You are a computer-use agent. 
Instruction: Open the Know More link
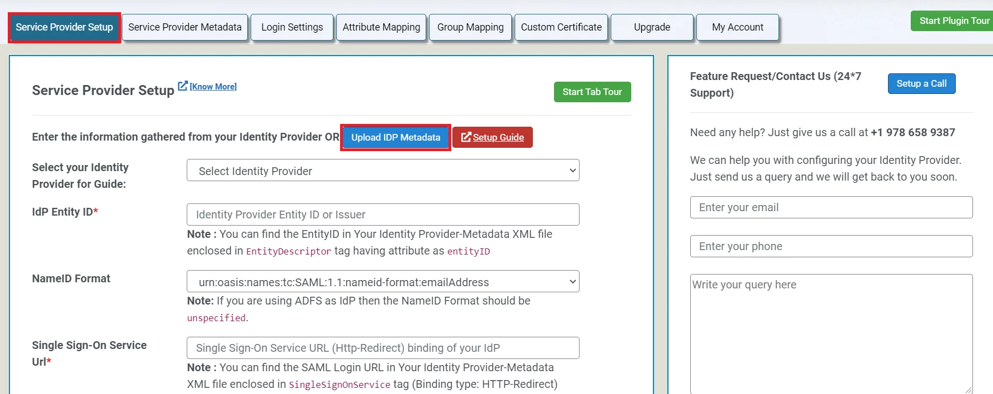213,87
